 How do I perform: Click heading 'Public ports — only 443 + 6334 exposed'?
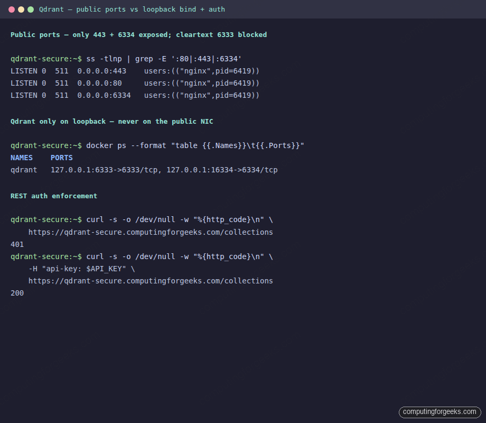(138, 35)
